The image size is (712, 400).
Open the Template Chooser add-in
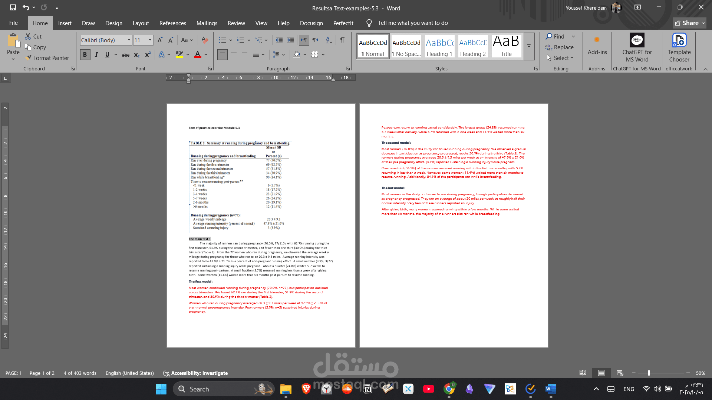[679, 48]
